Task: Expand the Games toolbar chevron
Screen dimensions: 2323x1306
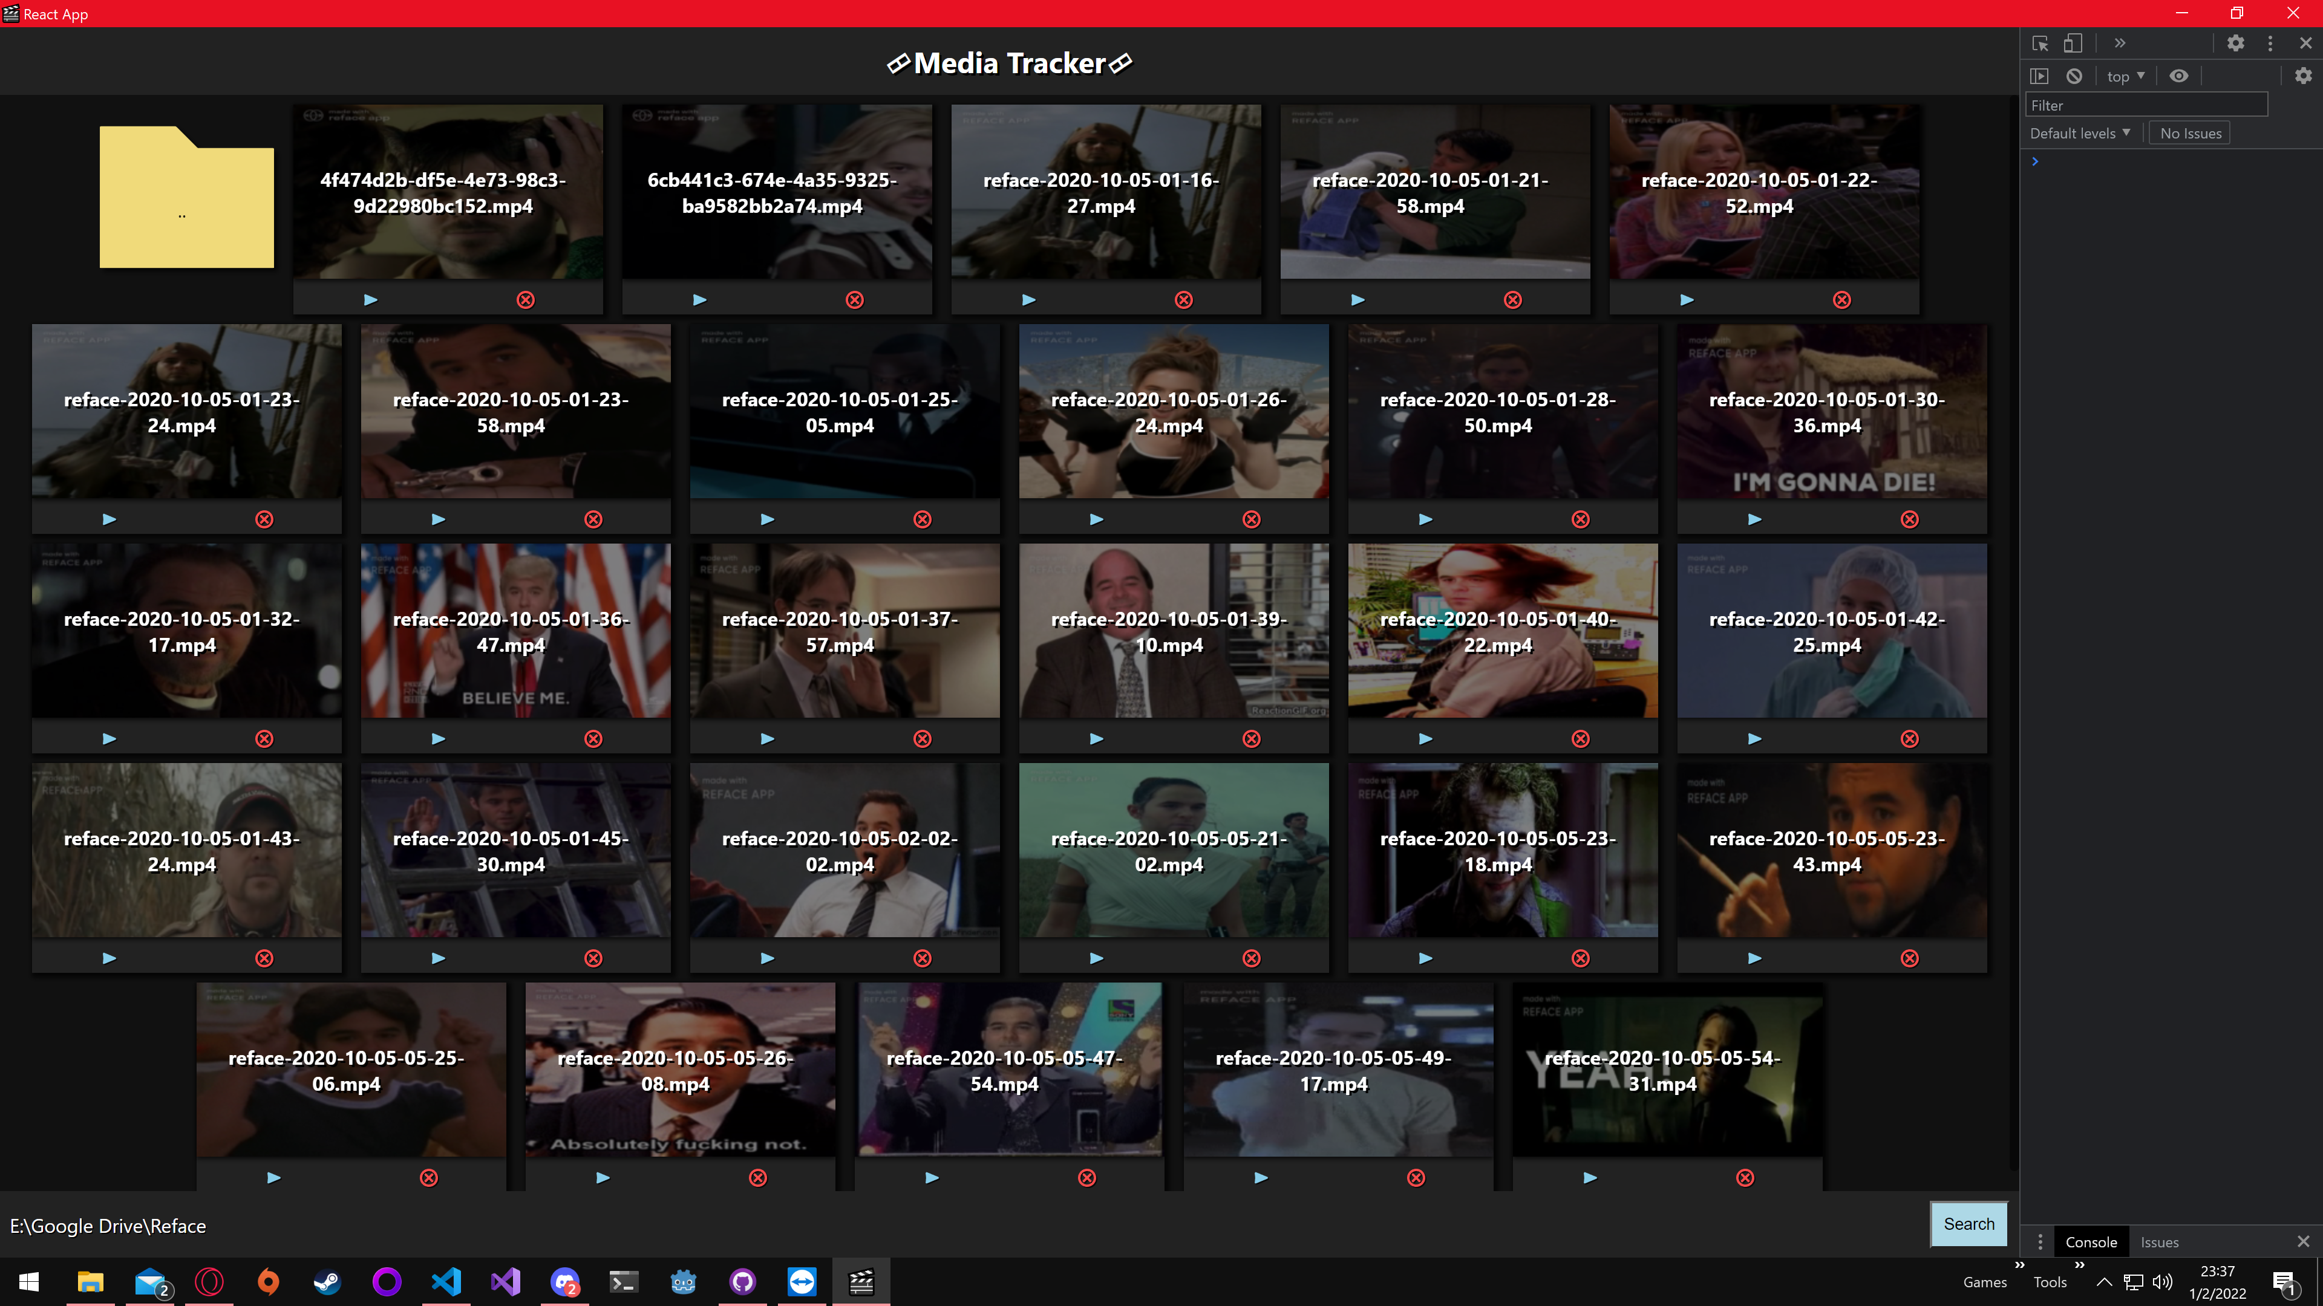Action: [x=2021, y=1264]
